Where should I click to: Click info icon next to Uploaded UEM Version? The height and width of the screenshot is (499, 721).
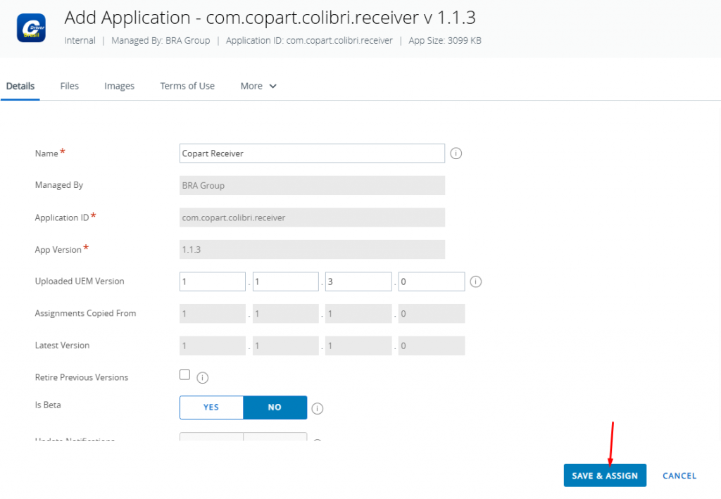[x=476, y=282]
